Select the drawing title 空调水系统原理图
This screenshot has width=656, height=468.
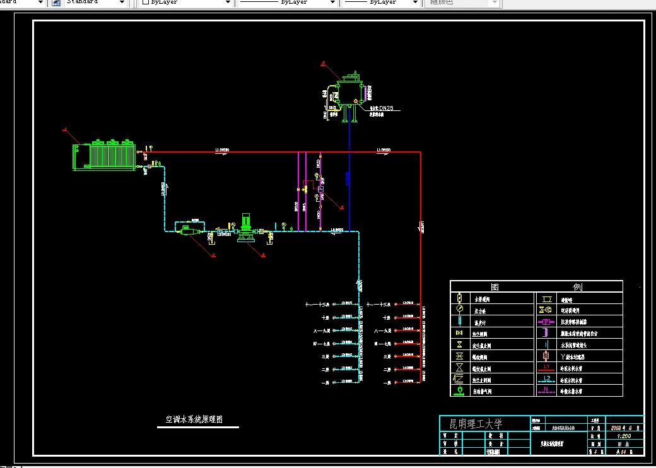click(x=194, y=420)
